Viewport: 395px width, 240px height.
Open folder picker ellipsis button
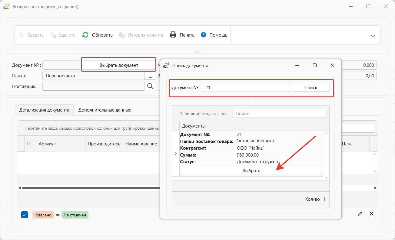(x=150, y=76)
